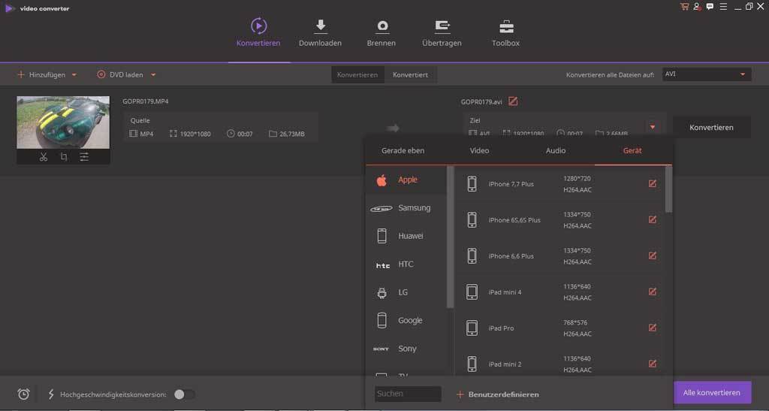Open the Downloaden section

[320, 33]
